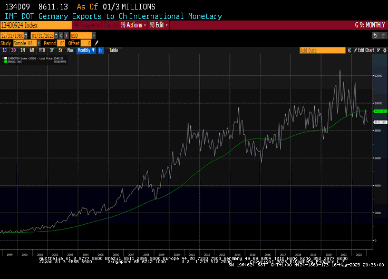Click the undo arrow icon
Viewport: 388px width, 279px height.
tap(375, 35)
